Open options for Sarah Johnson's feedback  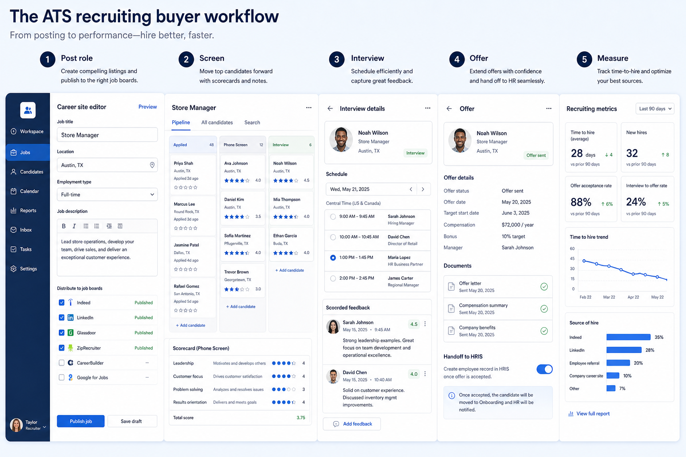pos(425,324)
